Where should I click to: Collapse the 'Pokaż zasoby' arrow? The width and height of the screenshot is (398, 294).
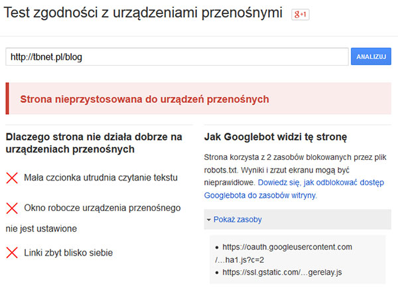(209, 220)
